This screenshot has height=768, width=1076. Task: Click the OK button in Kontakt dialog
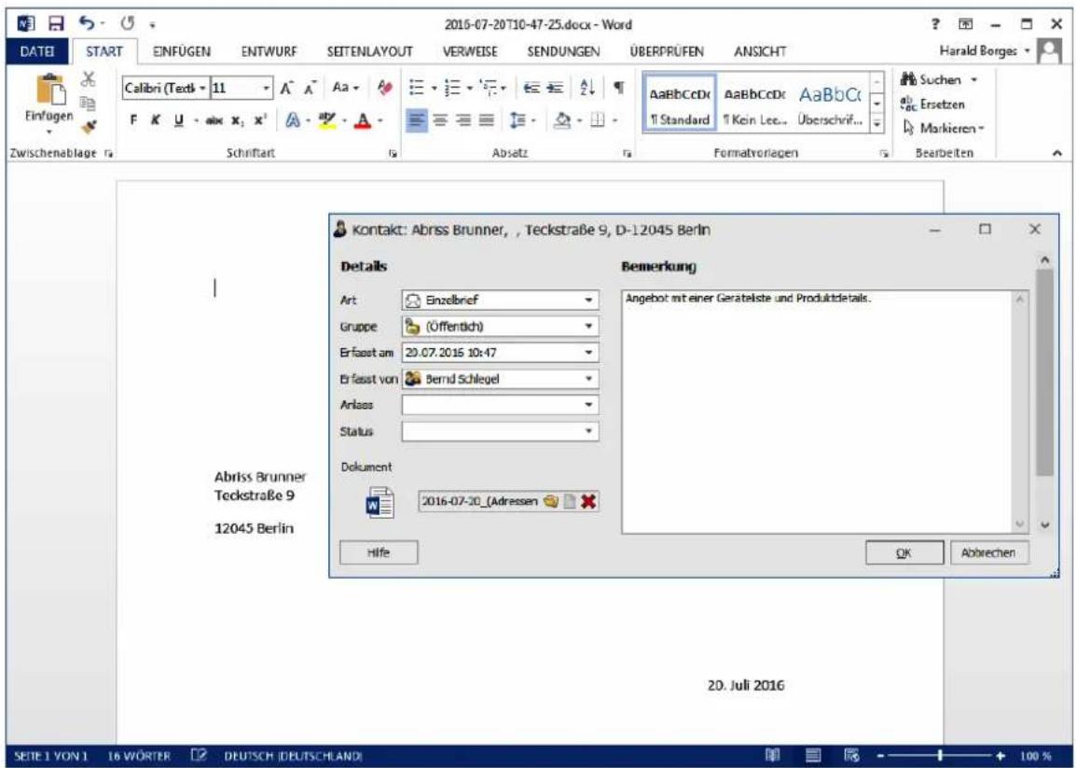tap(904, 553)
